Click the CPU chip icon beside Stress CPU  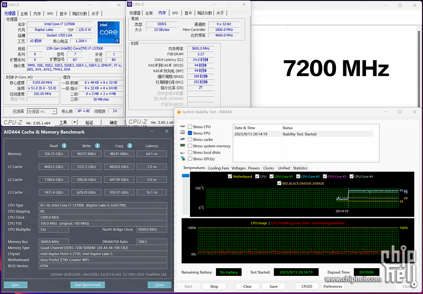183,126
